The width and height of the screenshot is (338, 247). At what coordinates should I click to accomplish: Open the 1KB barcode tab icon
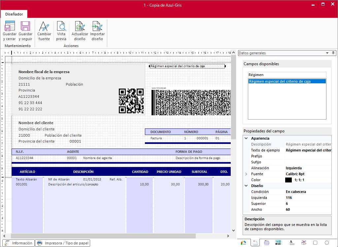click(278, 243)
